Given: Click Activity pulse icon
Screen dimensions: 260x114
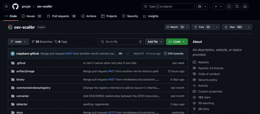Looking at the screenshot, I should click(x=194, y=85).
